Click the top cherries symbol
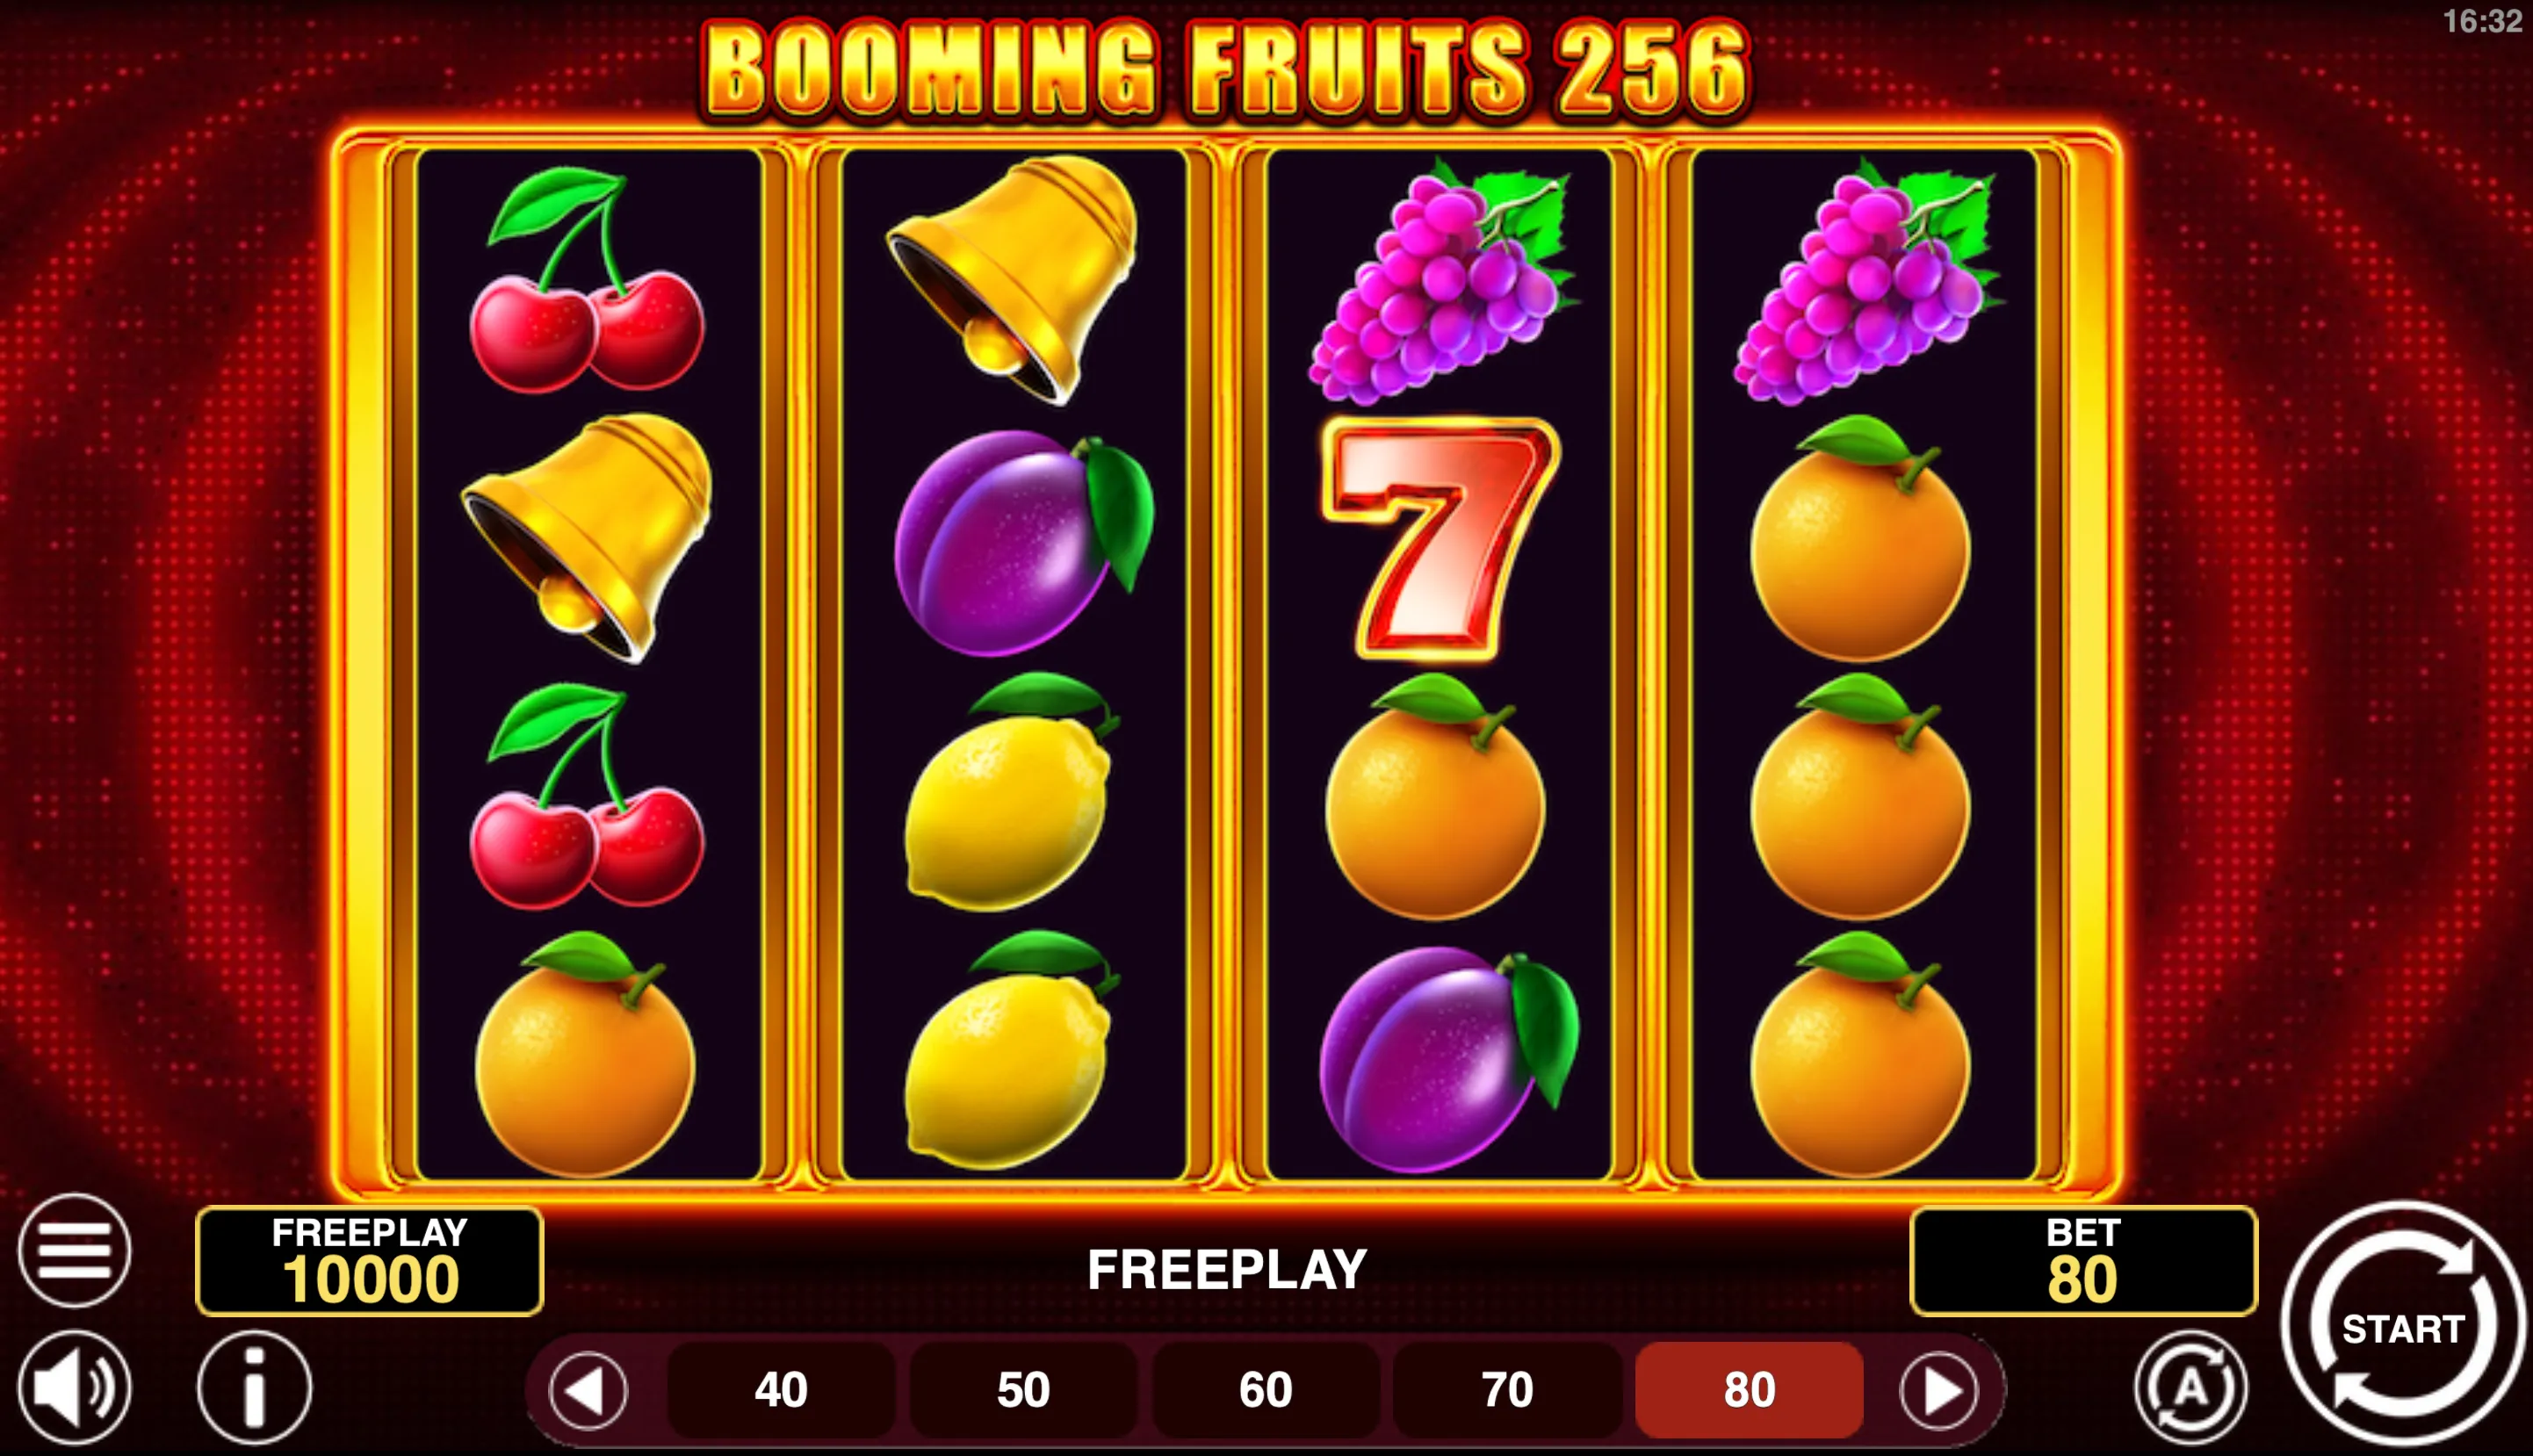 click(588, 280)
